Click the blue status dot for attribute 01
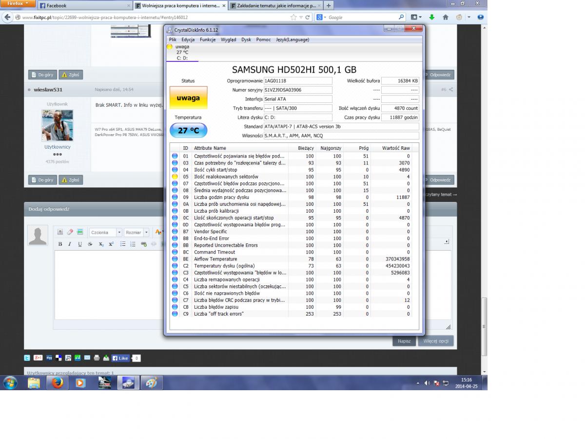Viewport: 585px width, 439px height. click(175, 156)
